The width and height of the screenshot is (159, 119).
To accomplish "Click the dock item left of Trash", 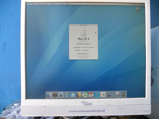I will (x=117, y=94).
